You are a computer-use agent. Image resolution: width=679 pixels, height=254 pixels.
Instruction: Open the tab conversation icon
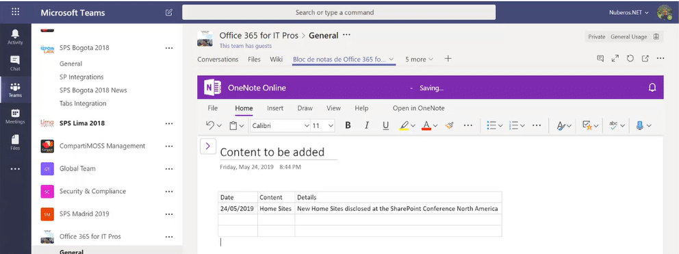click(600, 58)
